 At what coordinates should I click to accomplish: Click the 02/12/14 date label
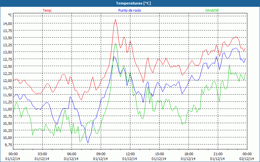pyautogui.click(x=247, y=159)
